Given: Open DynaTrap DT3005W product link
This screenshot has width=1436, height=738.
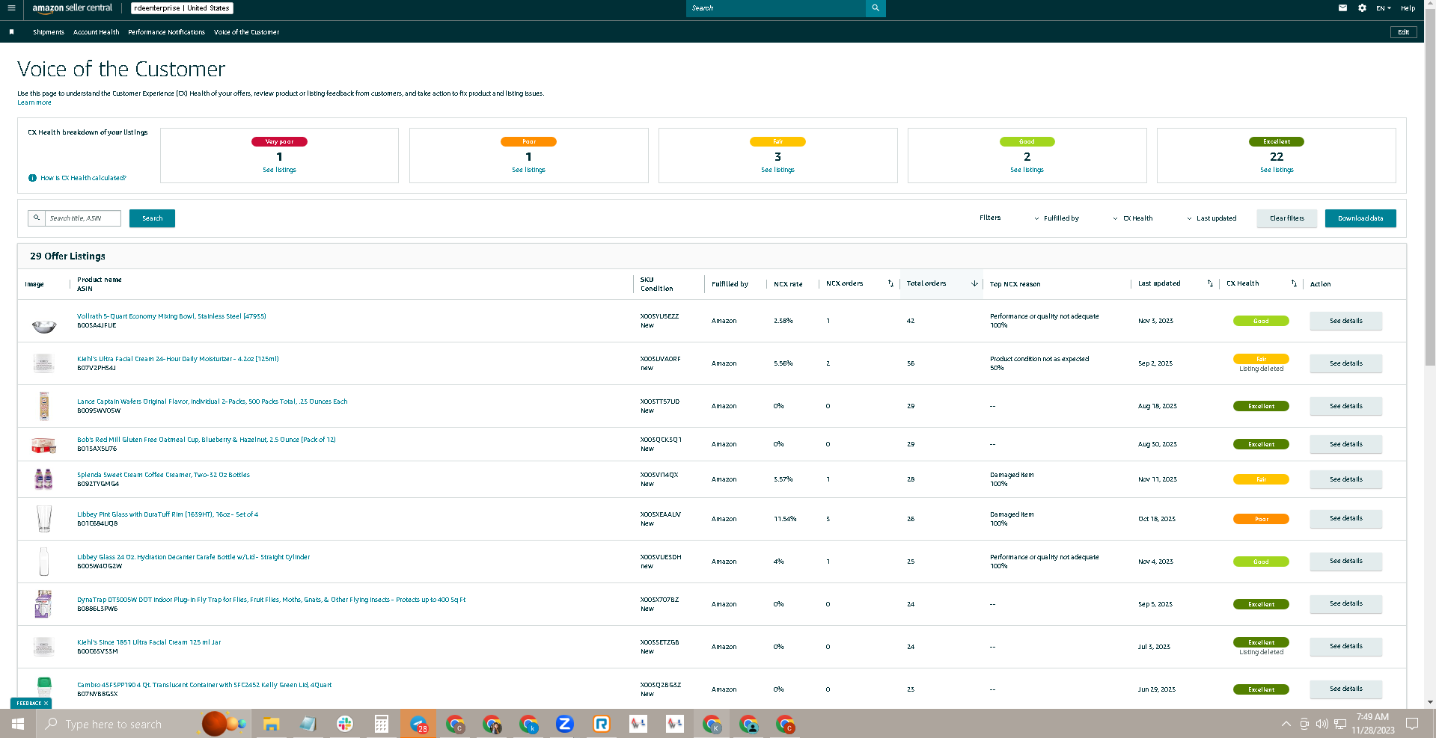Looking at the screenshot, I should tap(271, 600).
